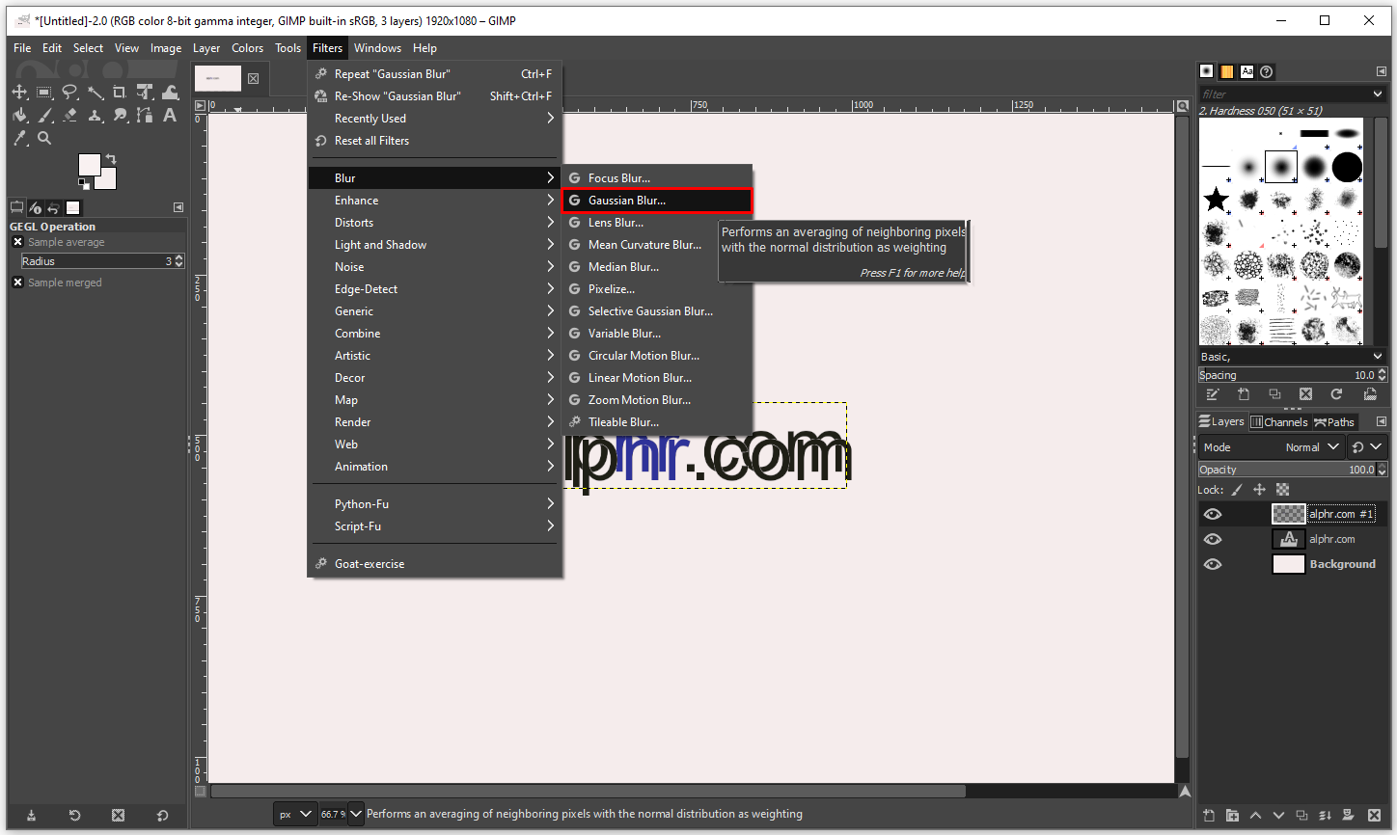
Task: Toggle the lock position and size icon
Action: pos(1259,490)
